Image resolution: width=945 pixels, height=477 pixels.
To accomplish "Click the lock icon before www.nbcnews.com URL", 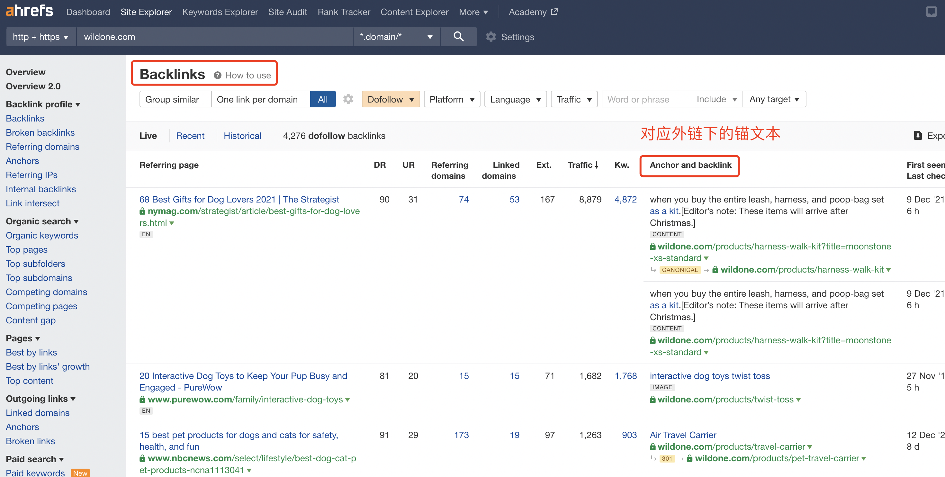I will coord(142,458).
